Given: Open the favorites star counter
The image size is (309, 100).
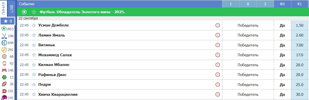Looking at the screenshot, I should pyautogui.click(x=8, y=21).
